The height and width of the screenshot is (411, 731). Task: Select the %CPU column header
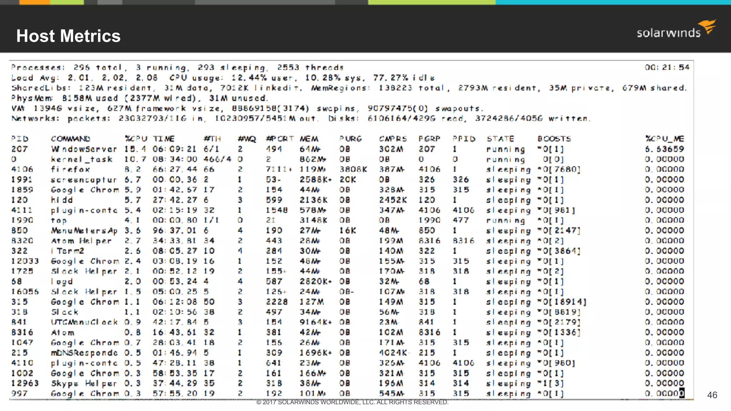[136, 139]
